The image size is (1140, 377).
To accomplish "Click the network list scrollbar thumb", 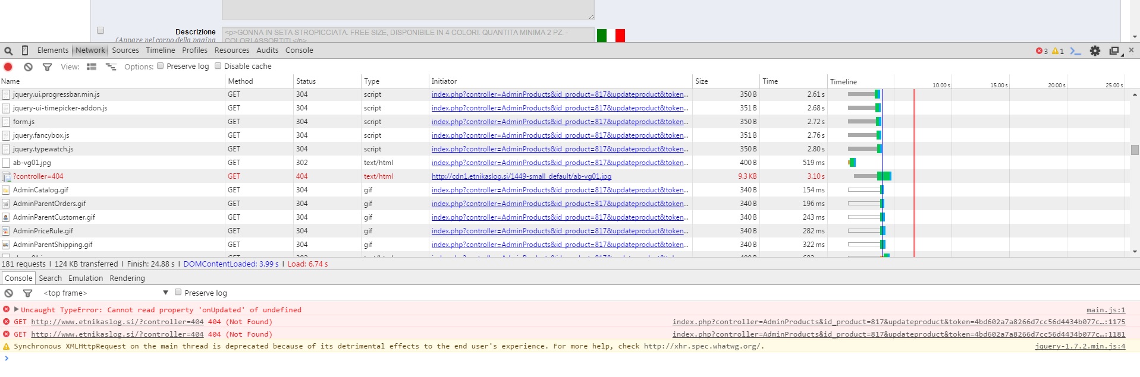I will coord(1135,150).
